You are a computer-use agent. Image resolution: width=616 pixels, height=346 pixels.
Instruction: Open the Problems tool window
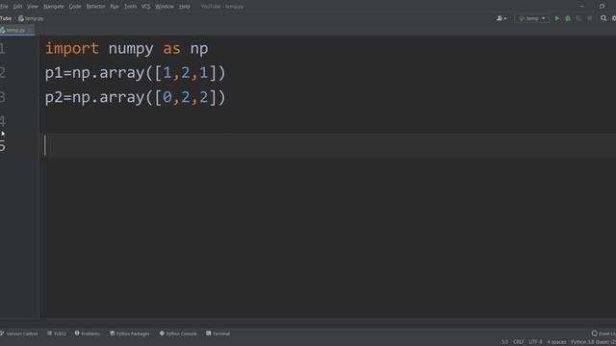coord(88,334)
